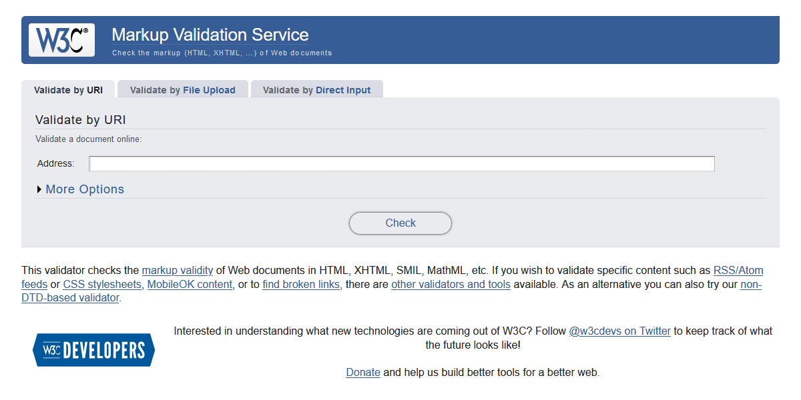Screen dimensions: 801x400
Task: Click the Validate by URI section heading
Action: (79, 119)
